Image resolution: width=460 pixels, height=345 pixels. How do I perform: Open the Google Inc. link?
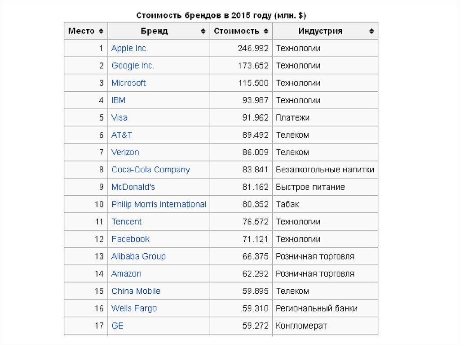133,66
